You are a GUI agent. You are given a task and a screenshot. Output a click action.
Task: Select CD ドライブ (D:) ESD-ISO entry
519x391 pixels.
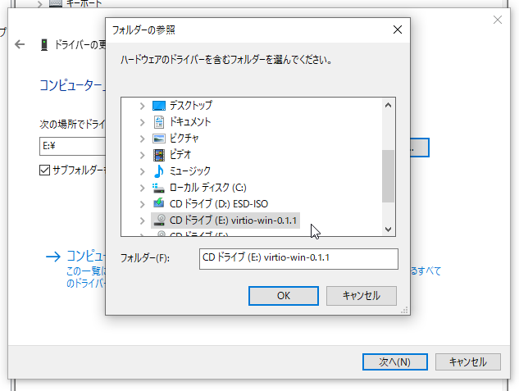click(219, 204)
